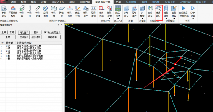Open the 多模型 dropdown menu
This screenshot has height=112, width=213.
pyautogui.click(x=142, y=18)
